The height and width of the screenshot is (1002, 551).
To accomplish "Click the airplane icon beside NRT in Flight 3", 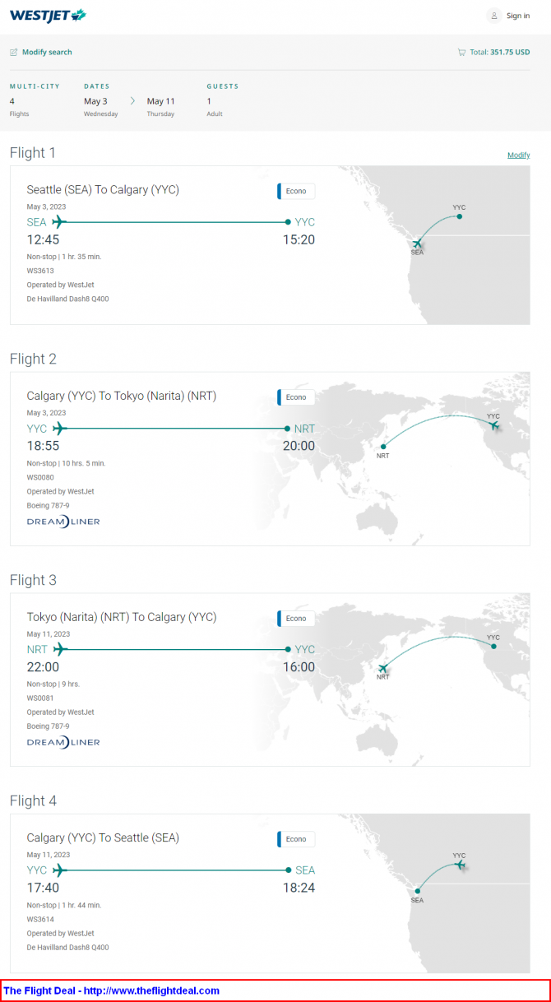I will pyautogui.click(x=58, y=649).
